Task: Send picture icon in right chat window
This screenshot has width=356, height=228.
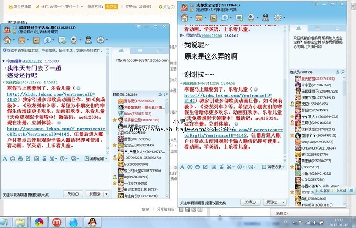Action: [214, 167]
